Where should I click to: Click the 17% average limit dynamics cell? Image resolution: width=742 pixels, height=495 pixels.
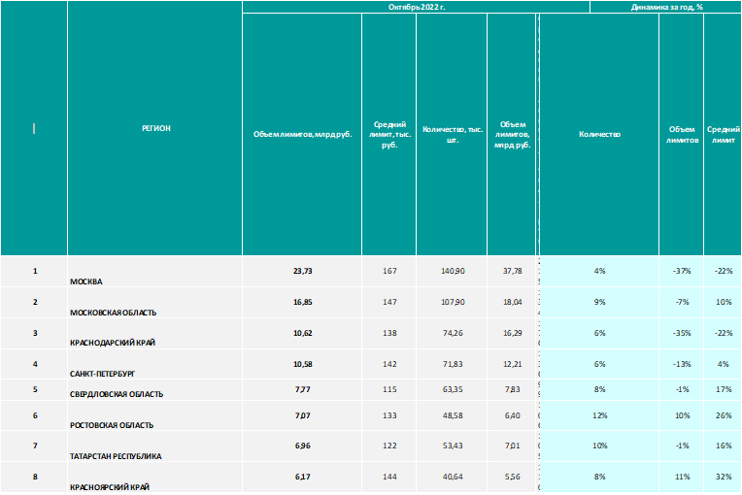[x=723, y=390]
